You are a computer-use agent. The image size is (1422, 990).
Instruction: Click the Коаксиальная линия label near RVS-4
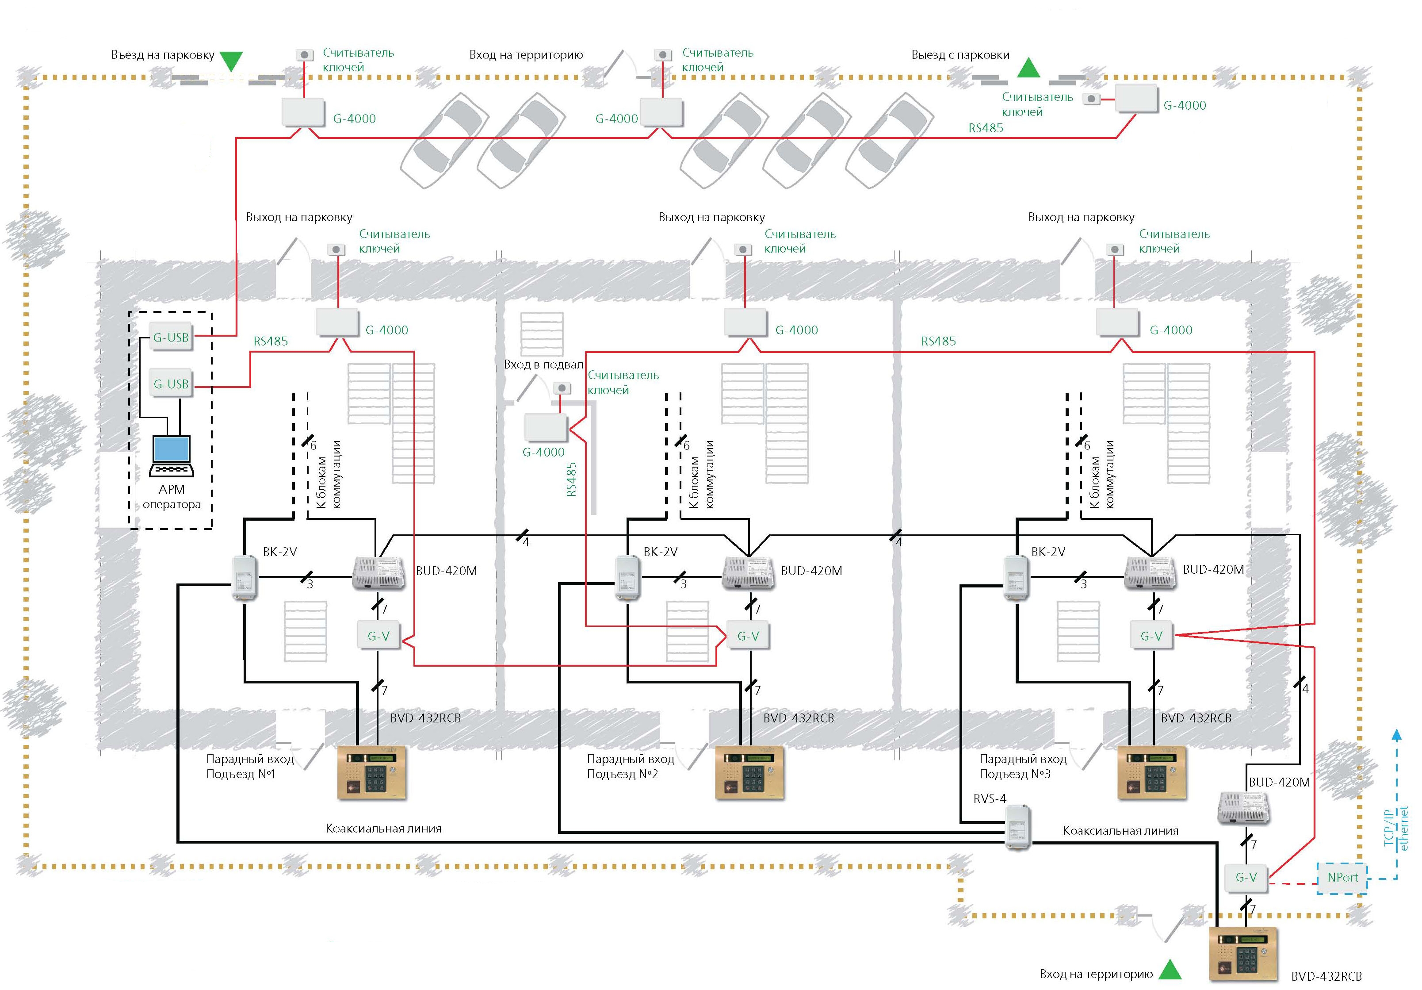[x=1120, y=831]
